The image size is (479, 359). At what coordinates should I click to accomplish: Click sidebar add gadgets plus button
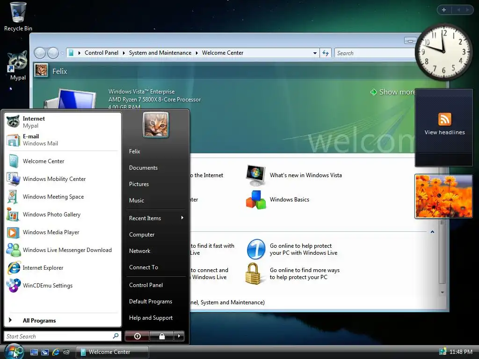pyautogui.click(x=444, y=10)
